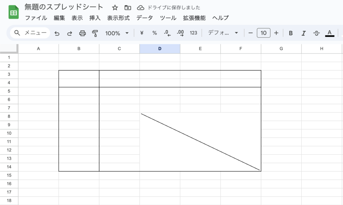Click the redo arrow icon
Screen dimensions: 343x205
click(70, 33)
